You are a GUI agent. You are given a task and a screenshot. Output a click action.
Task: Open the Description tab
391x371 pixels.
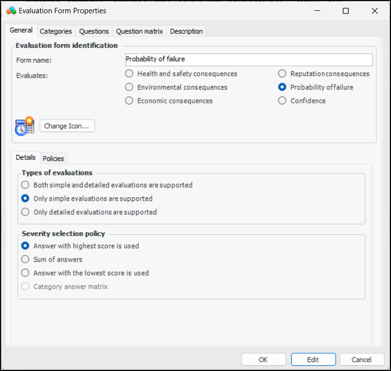click(x=186, y=31)
